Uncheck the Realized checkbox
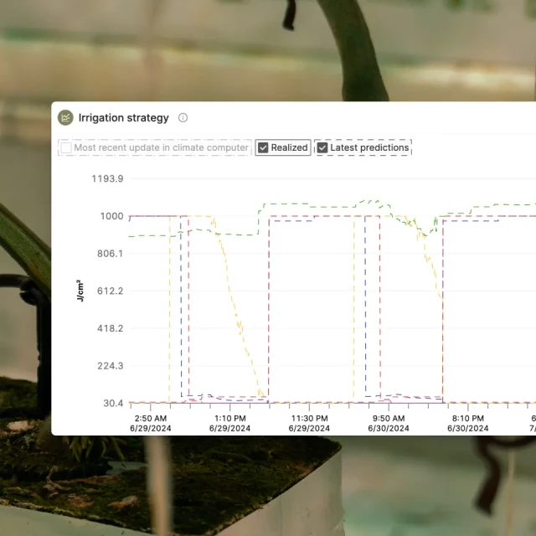Screen dimensions: 536x536 point(263,148)
